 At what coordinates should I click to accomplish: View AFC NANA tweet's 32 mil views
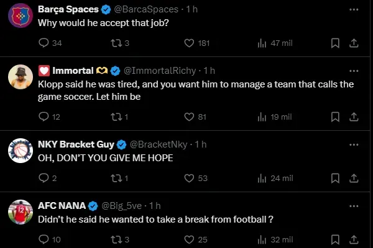point(262,239)
